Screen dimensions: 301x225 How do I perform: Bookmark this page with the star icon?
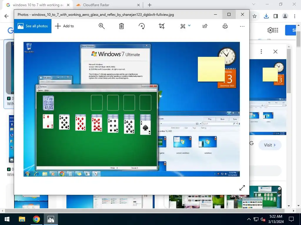[x=255, y=16]
